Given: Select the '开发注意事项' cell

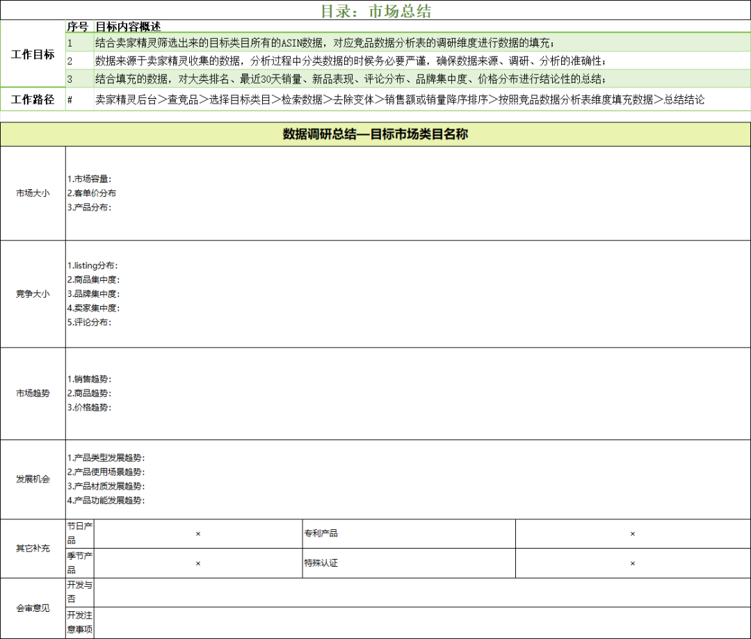Looking at the screenshot, I should click(x=79, y=622).
